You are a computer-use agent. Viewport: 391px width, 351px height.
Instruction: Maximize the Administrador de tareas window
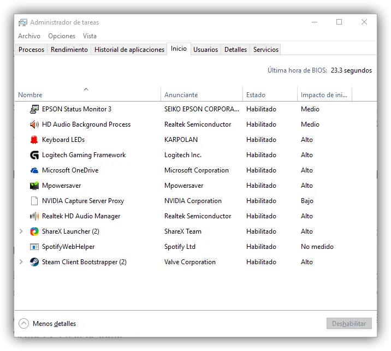[x=339, y=22]
